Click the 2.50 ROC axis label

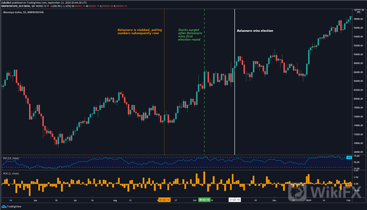tap(356, 177)
